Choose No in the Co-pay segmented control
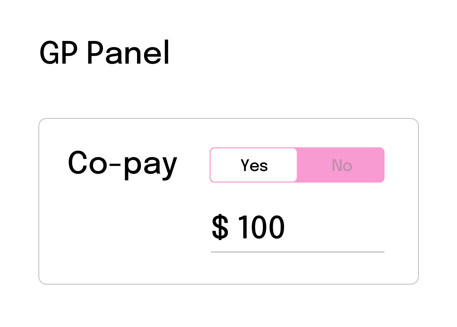The image size is (457, 327). 341,165
